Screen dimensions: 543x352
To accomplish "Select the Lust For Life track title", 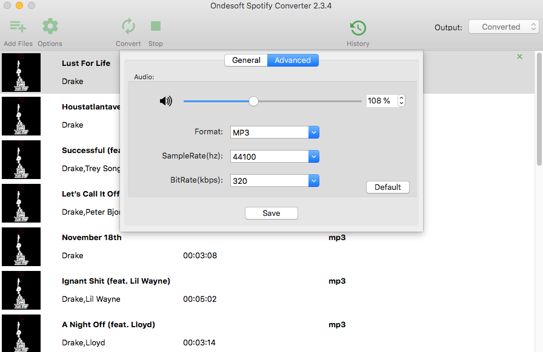I will point(86,64).
